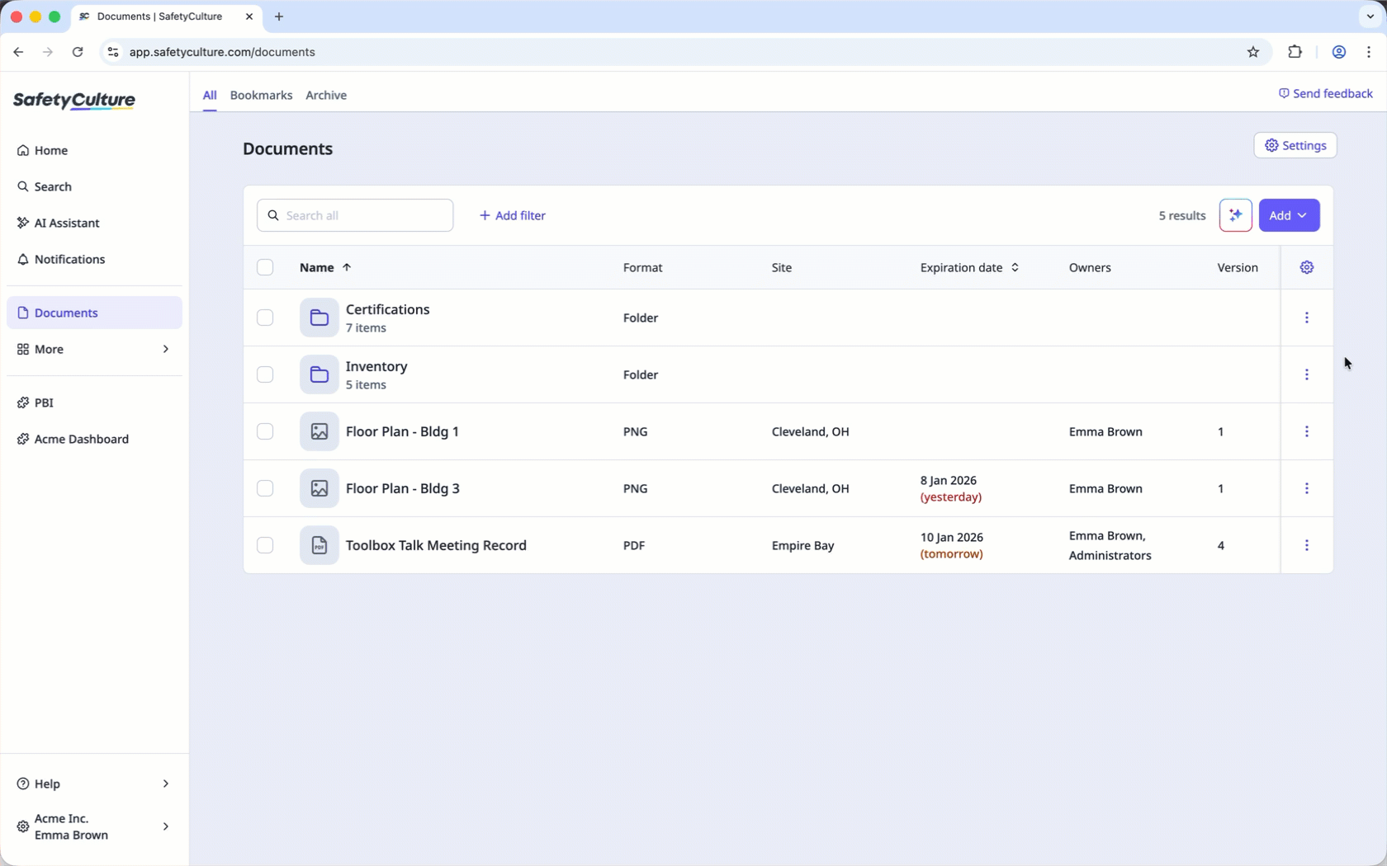Click the browser address bar URL

222,52
